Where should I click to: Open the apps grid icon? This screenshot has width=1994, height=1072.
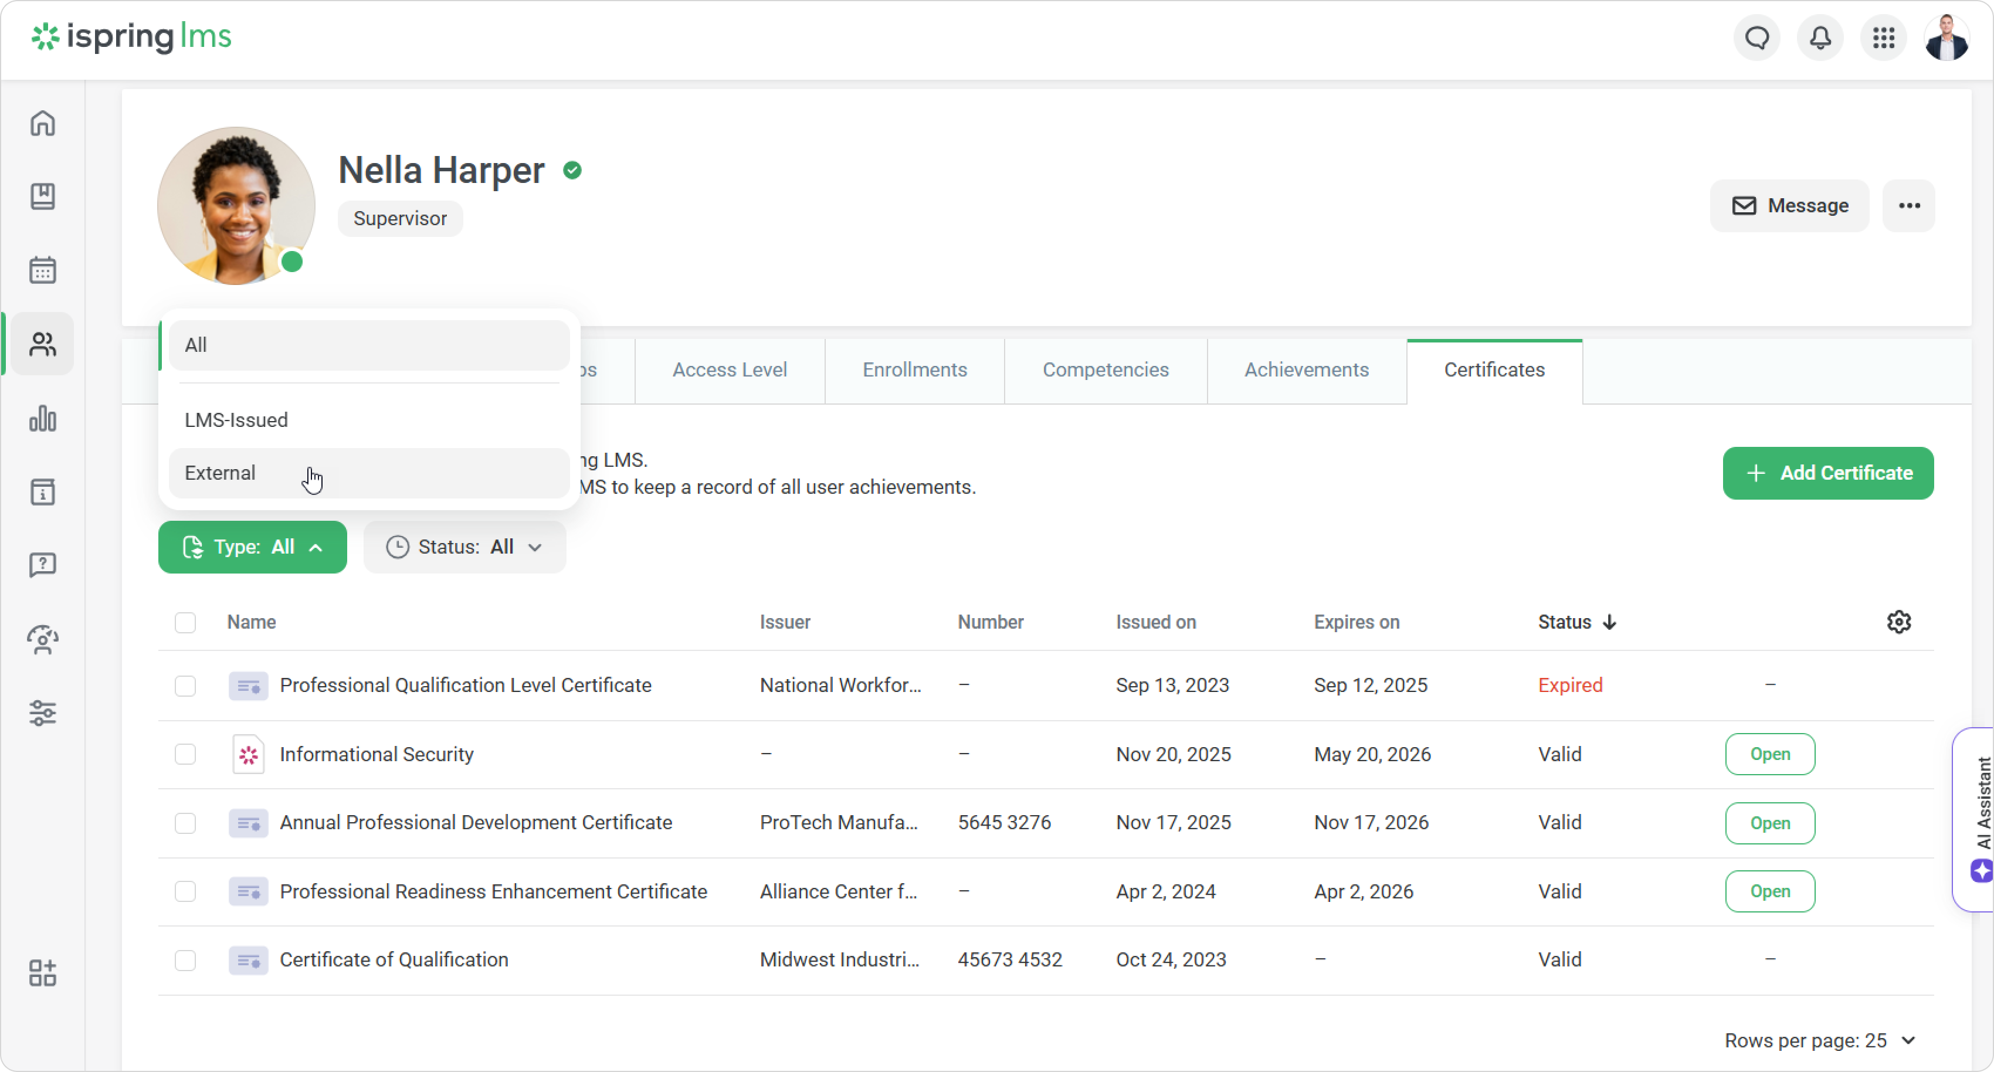pos(1883,38)
